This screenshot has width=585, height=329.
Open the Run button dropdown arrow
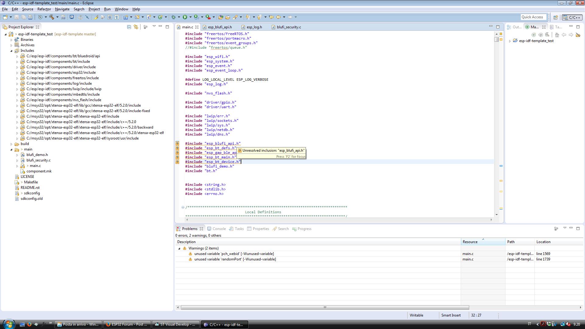click(x=190, y=17)
